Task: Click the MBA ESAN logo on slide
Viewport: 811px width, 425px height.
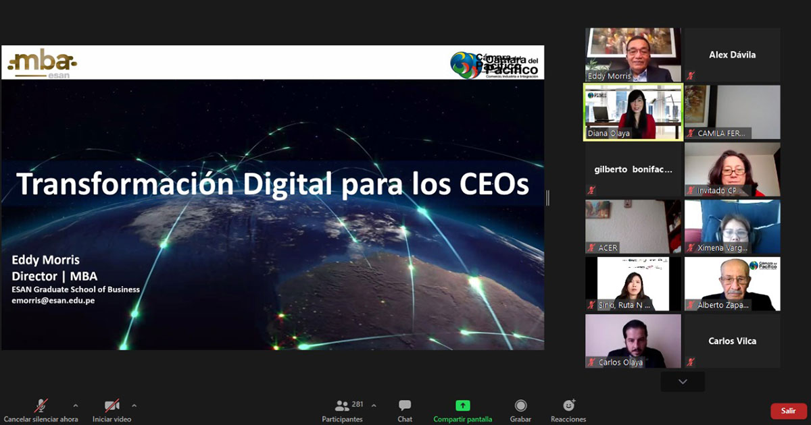Action: (x=42, y=63)
